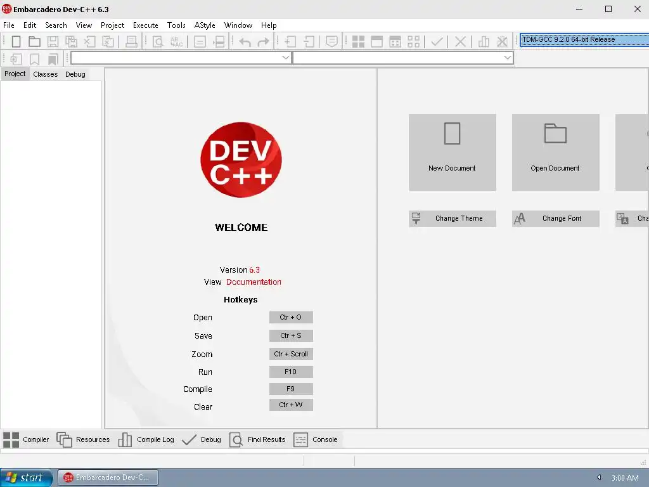Open the TDM-GCC 9.2.0 compiler set dropdown
This screenshot has width=649, height=487.
584,40
